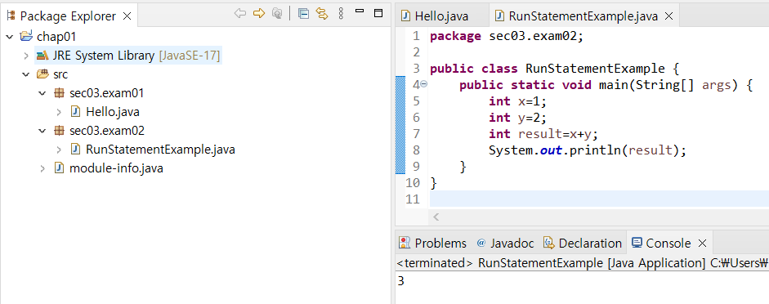The height and width of the screenshot is (304, 769).
Task: Click 'System.out.println(result);' statement
Action: [x=587, y=150]
